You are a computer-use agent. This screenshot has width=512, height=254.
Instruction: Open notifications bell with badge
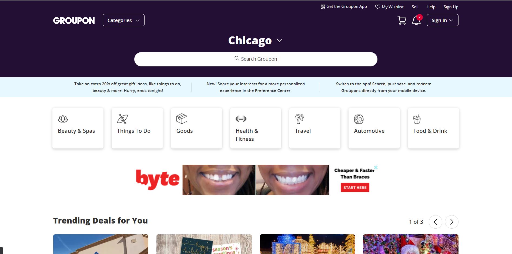[x=417, y=20]
